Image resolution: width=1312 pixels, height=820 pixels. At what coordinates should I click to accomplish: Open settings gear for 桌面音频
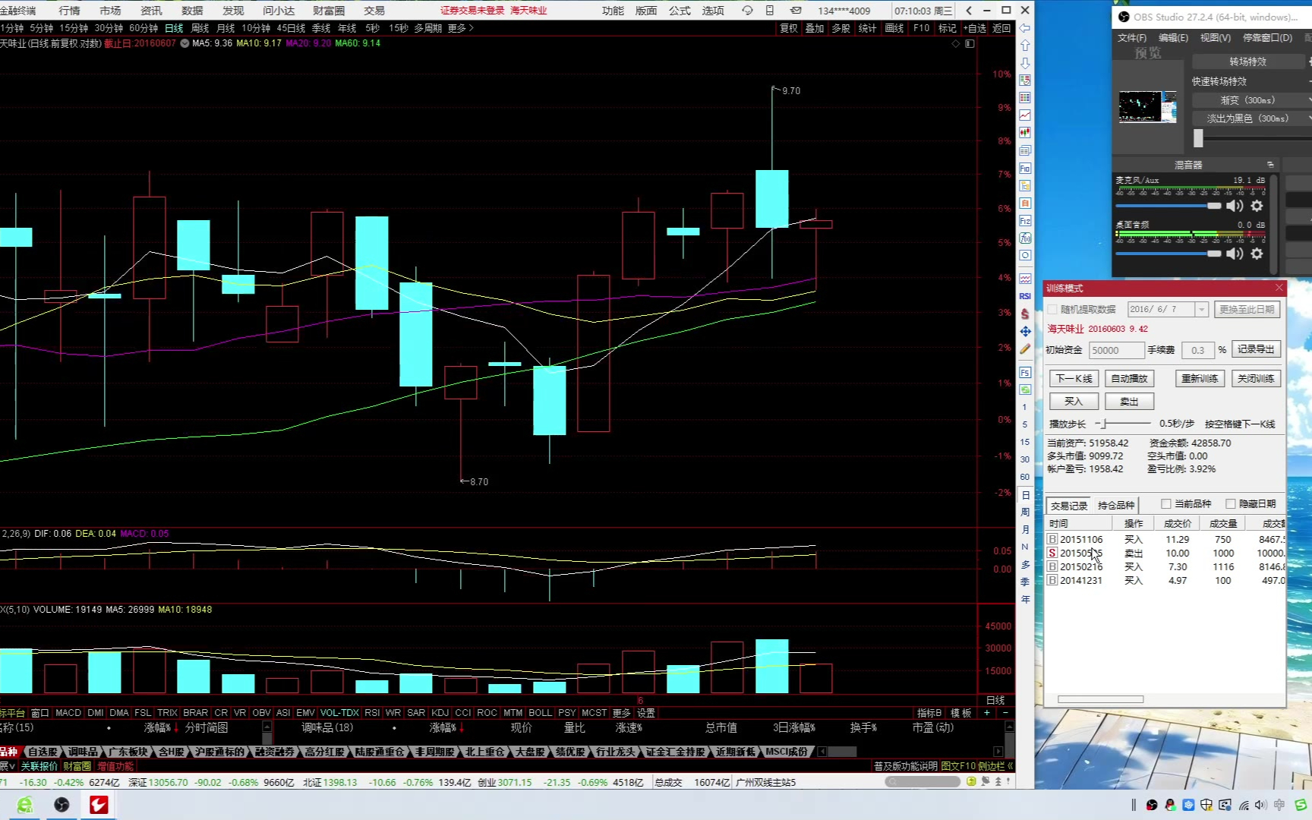click(1257, 254)
